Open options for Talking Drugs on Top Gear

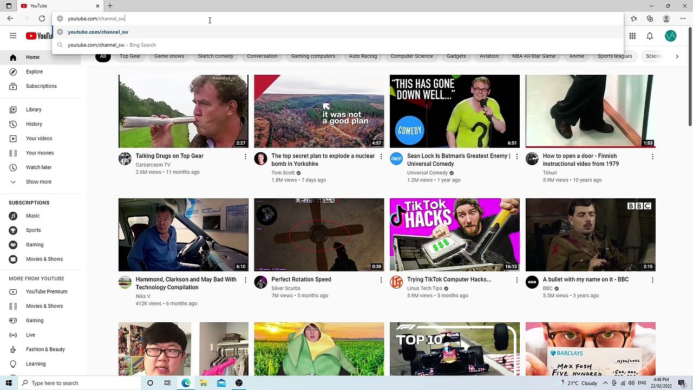click(x=245, y=157)
